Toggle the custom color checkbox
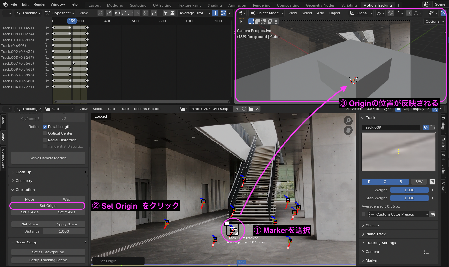 364,214
